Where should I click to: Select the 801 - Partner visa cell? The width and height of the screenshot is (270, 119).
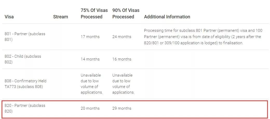(x=25, y=37)
